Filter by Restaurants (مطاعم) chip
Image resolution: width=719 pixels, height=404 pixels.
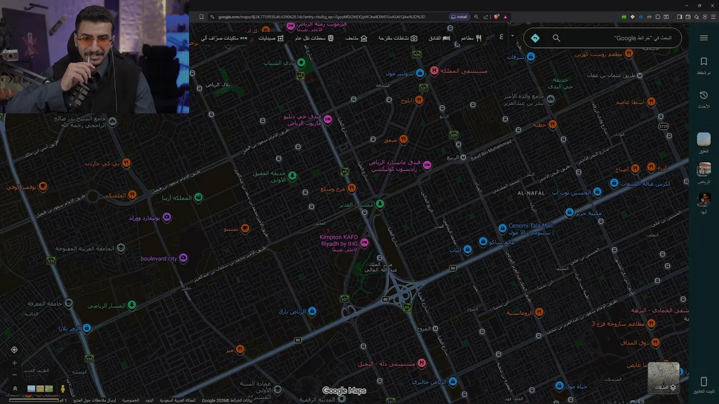471,38
